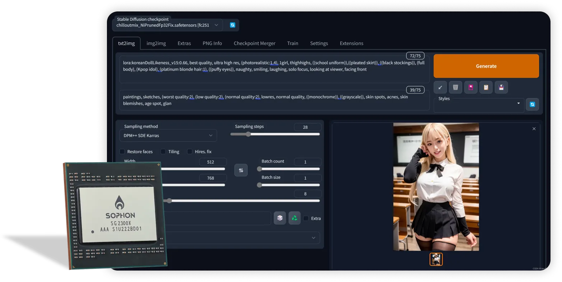Click the orange Generate button
562x282 pixels.
(486, 66)
